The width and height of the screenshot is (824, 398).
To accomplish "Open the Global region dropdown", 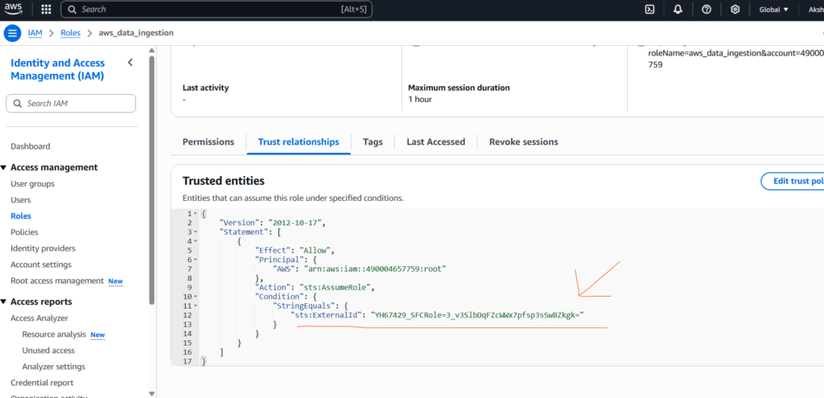I will (773, 10).
